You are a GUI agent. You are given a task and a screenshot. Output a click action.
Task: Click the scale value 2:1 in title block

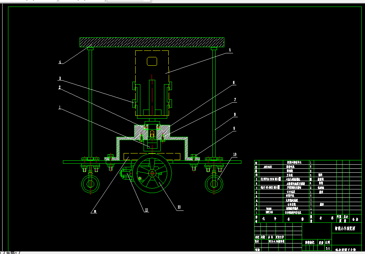[x=328, y=249]
